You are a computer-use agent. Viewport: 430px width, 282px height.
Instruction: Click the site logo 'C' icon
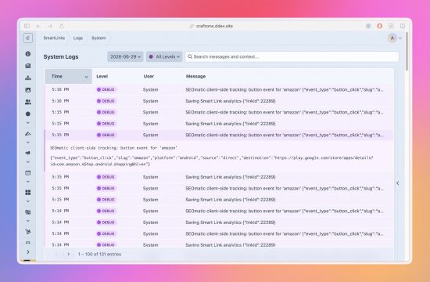click(27, 38)
